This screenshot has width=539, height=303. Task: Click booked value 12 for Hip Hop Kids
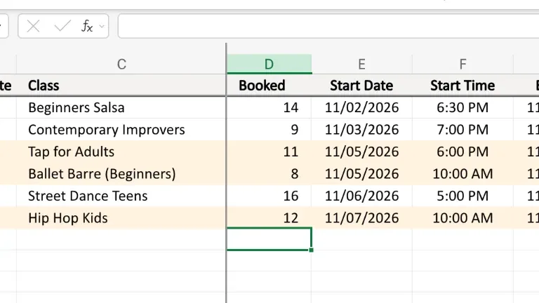coord(269,218)
